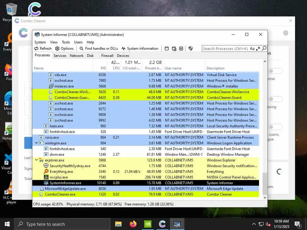Switch to the Disk tab

[90, 55]
